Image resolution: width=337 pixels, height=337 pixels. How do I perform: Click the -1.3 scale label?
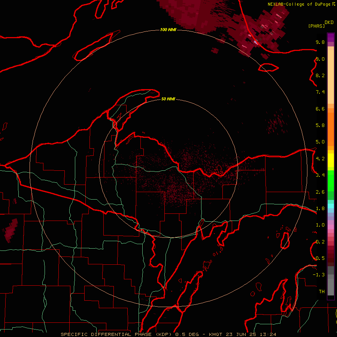click(x=319, y=275)
